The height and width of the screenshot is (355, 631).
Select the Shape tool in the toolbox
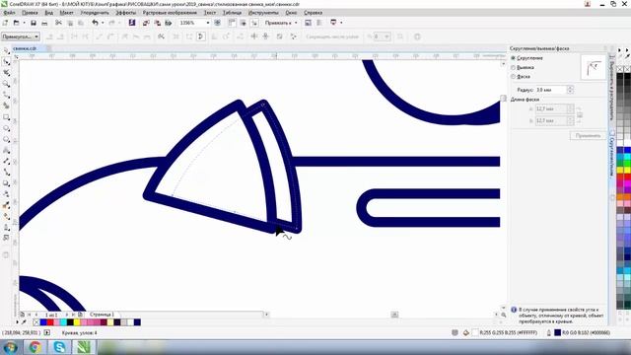[x=6, y=62]
